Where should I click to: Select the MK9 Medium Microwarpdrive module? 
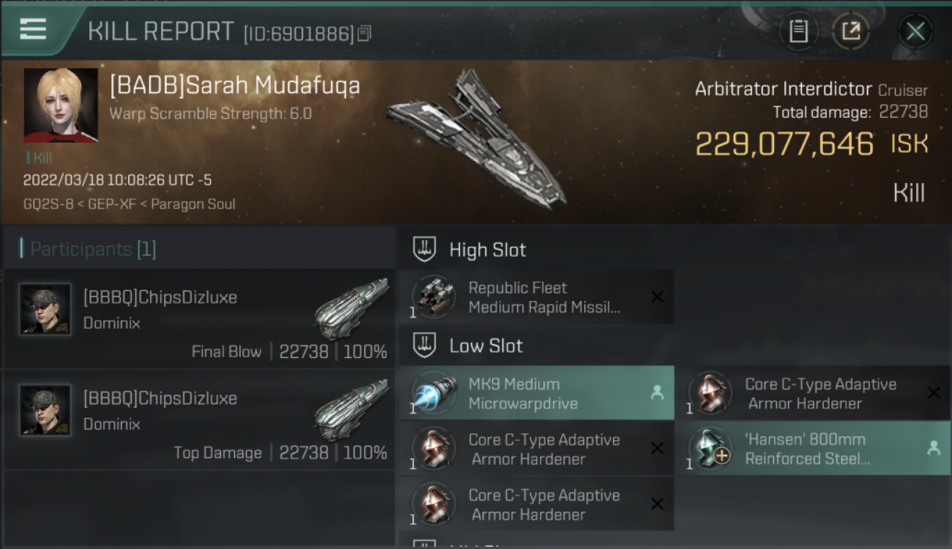pyautogui.click(x=536, y=393)
